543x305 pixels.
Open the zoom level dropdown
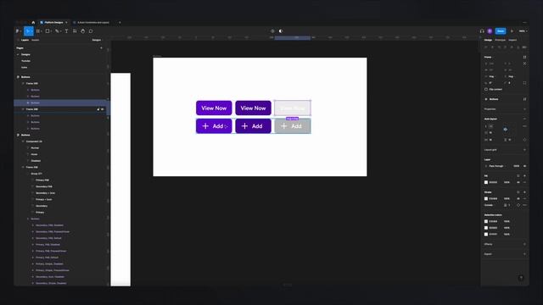(523, 31)
